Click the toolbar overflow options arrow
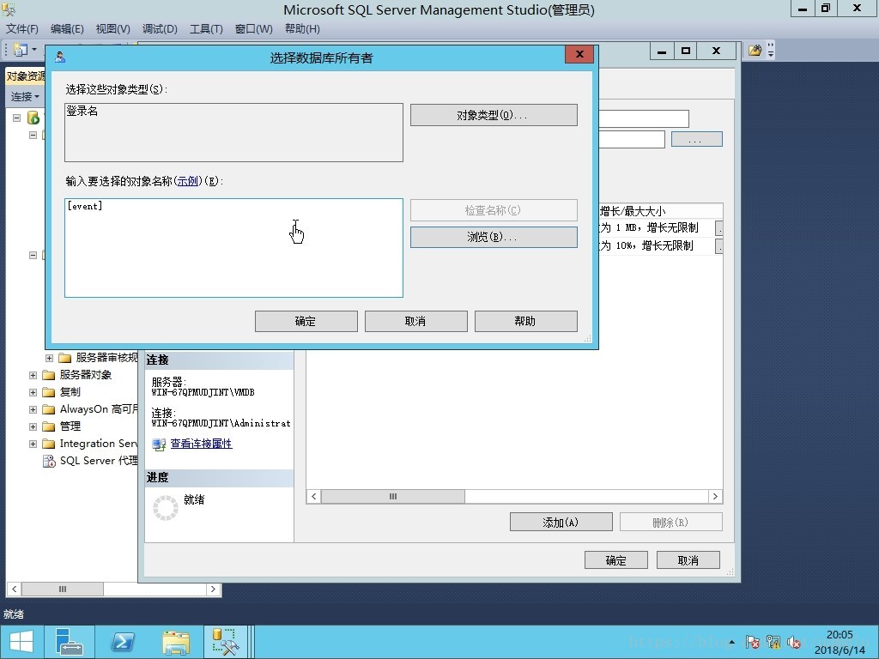879x659 pixels. (x=771, y=51)
